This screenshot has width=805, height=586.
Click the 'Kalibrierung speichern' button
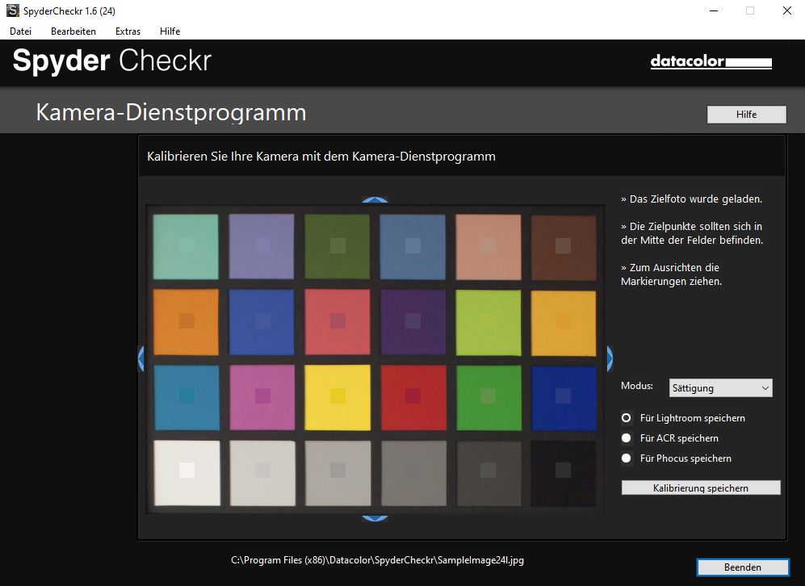click(700, 488)
